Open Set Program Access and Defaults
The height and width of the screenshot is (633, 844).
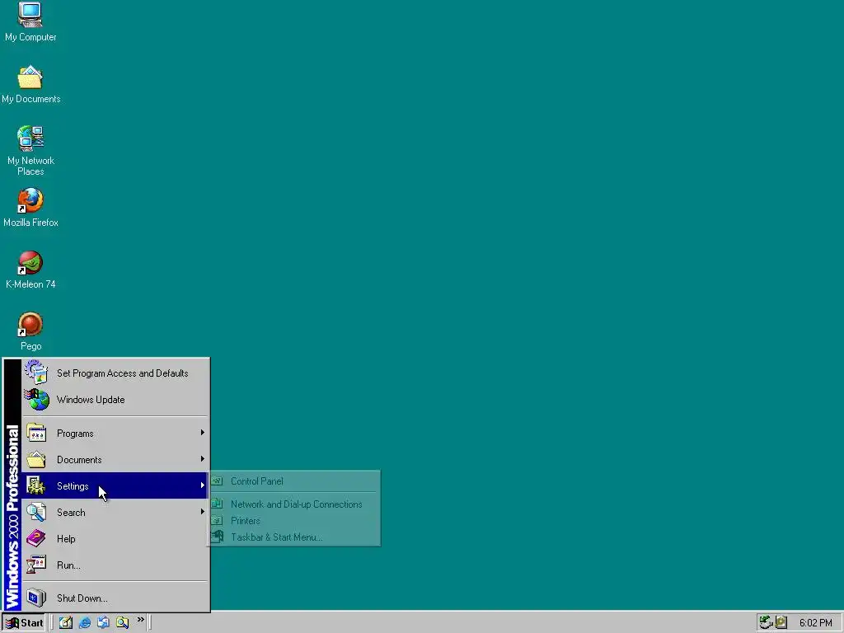(x=115, y=373)
